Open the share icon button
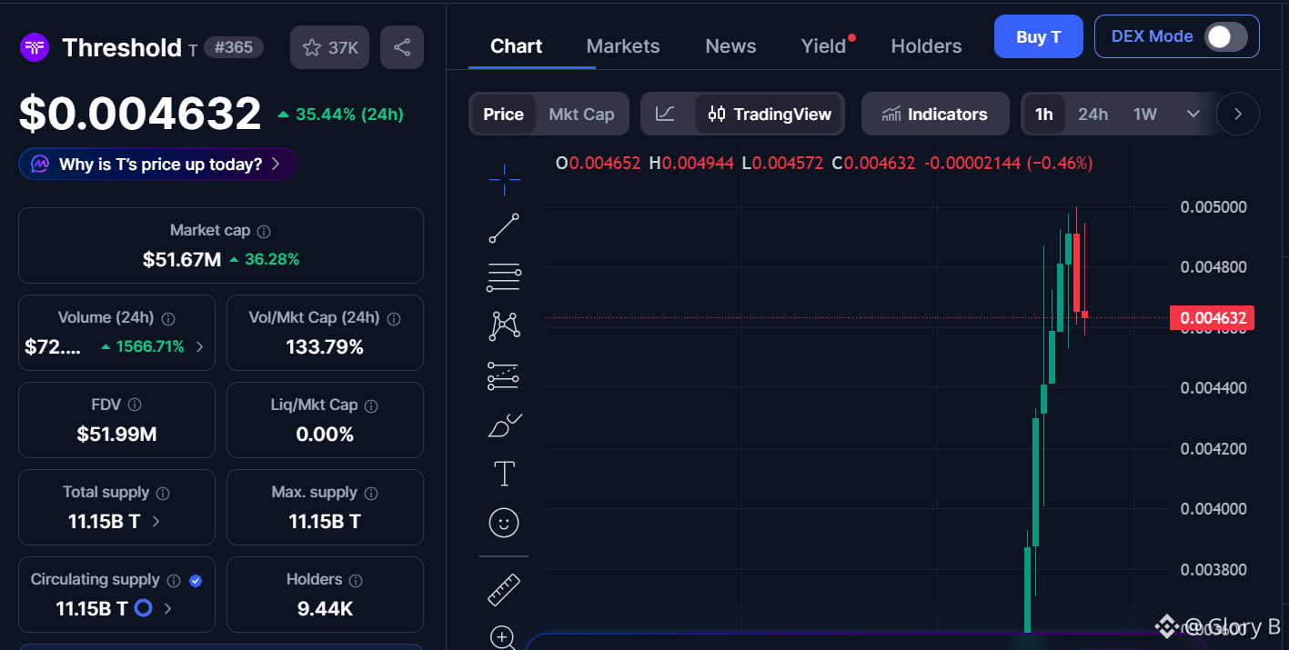Viewport: 1289px width, 650px height. click(x=401, y=47)
